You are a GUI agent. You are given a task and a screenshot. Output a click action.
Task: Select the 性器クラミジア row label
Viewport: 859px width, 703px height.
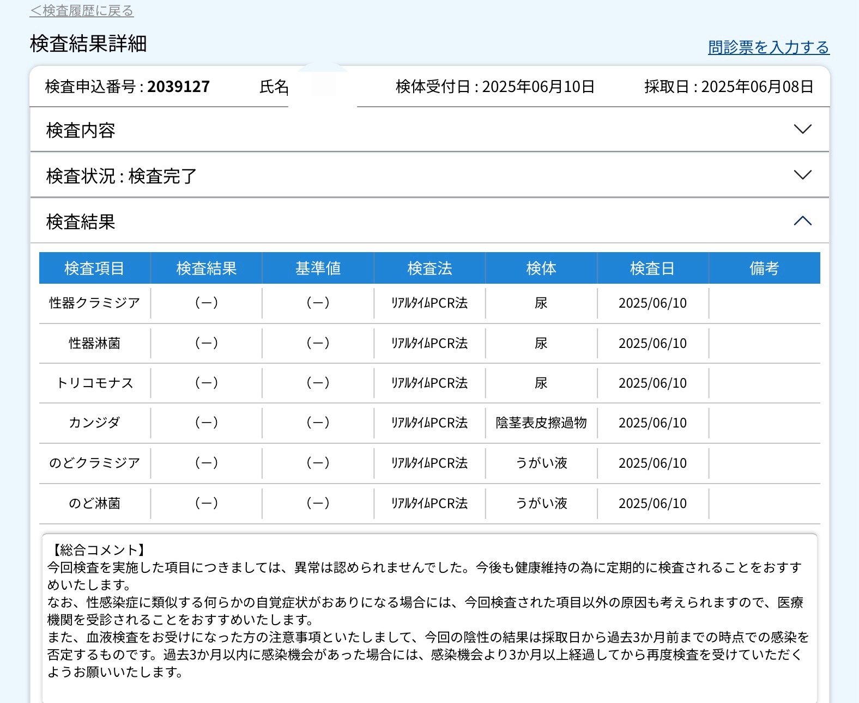click(x=94, y=303)
